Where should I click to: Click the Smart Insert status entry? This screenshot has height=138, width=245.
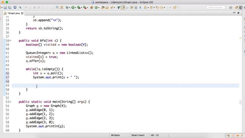pos(138,135)
